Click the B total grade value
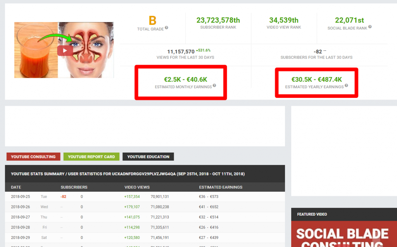This screenshot has width=397, height=247. pos(152,21)
